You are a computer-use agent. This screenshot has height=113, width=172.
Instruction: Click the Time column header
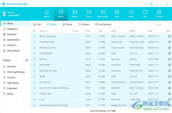(88, 31)
